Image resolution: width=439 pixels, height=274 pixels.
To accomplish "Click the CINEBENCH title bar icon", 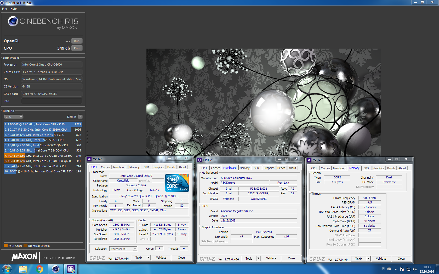I will point(2,3).
